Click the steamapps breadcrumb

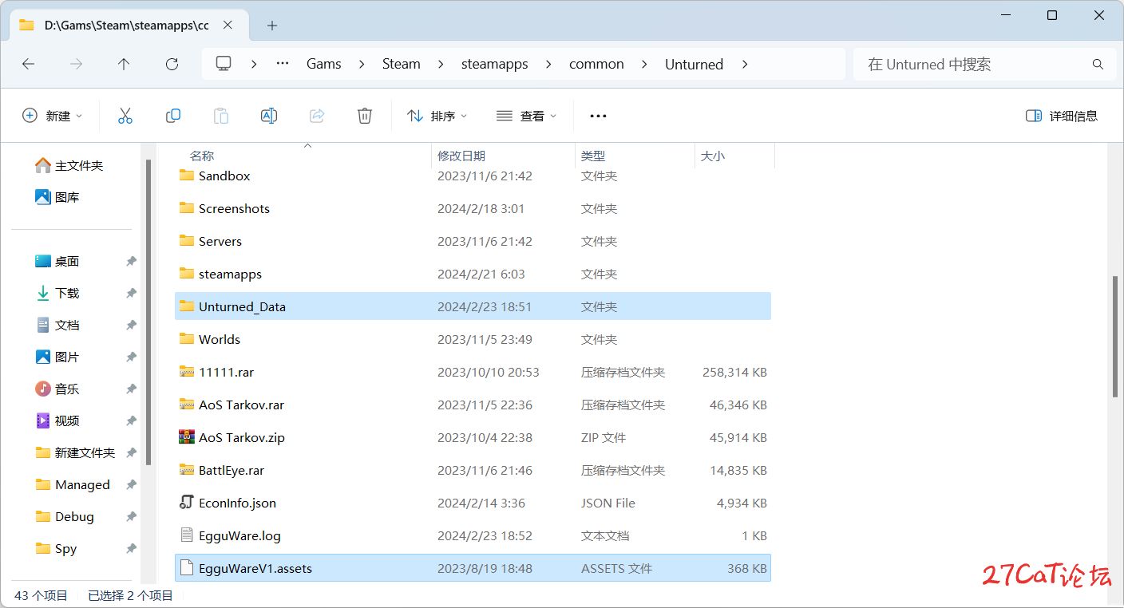tap(495, 65)
